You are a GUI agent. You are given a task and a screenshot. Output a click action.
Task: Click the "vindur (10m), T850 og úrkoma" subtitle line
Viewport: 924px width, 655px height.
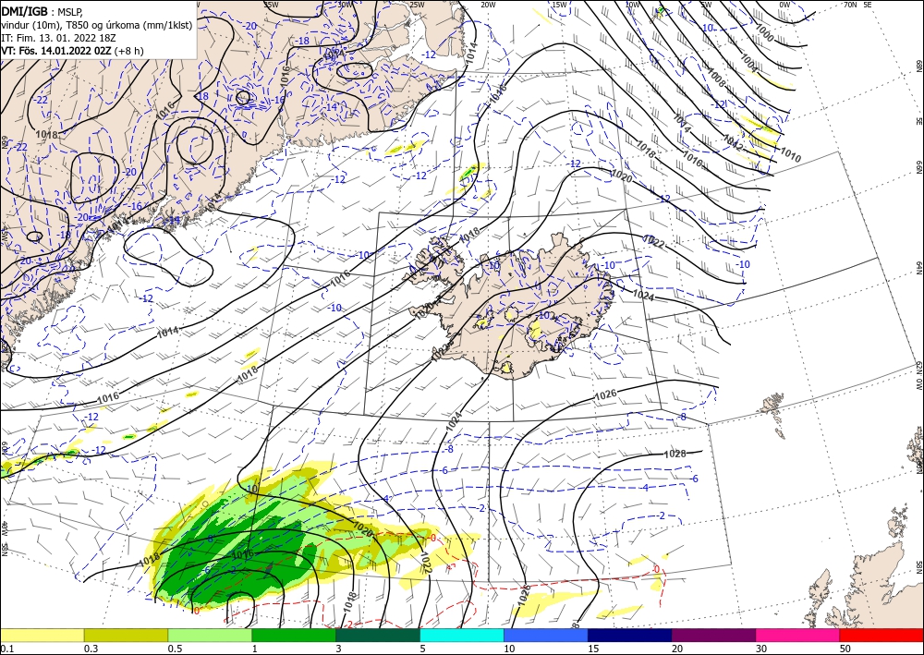point(96,25)
